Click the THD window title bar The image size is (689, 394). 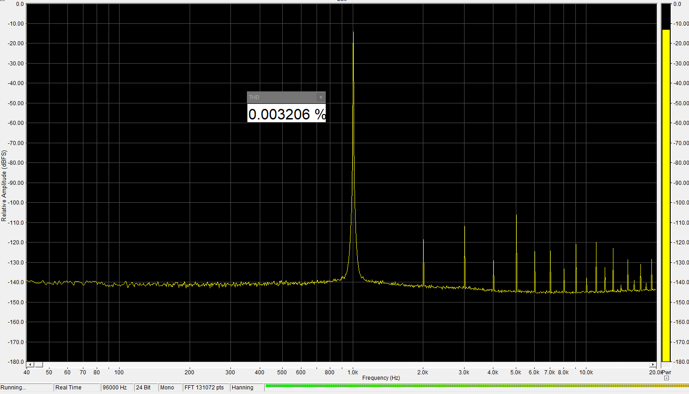click(x=286, y=97)
